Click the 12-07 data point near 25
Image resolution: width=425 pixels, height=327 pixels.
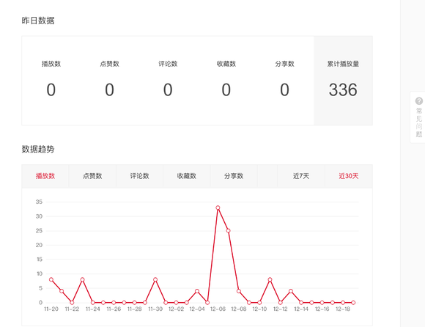tap(228, 231)
